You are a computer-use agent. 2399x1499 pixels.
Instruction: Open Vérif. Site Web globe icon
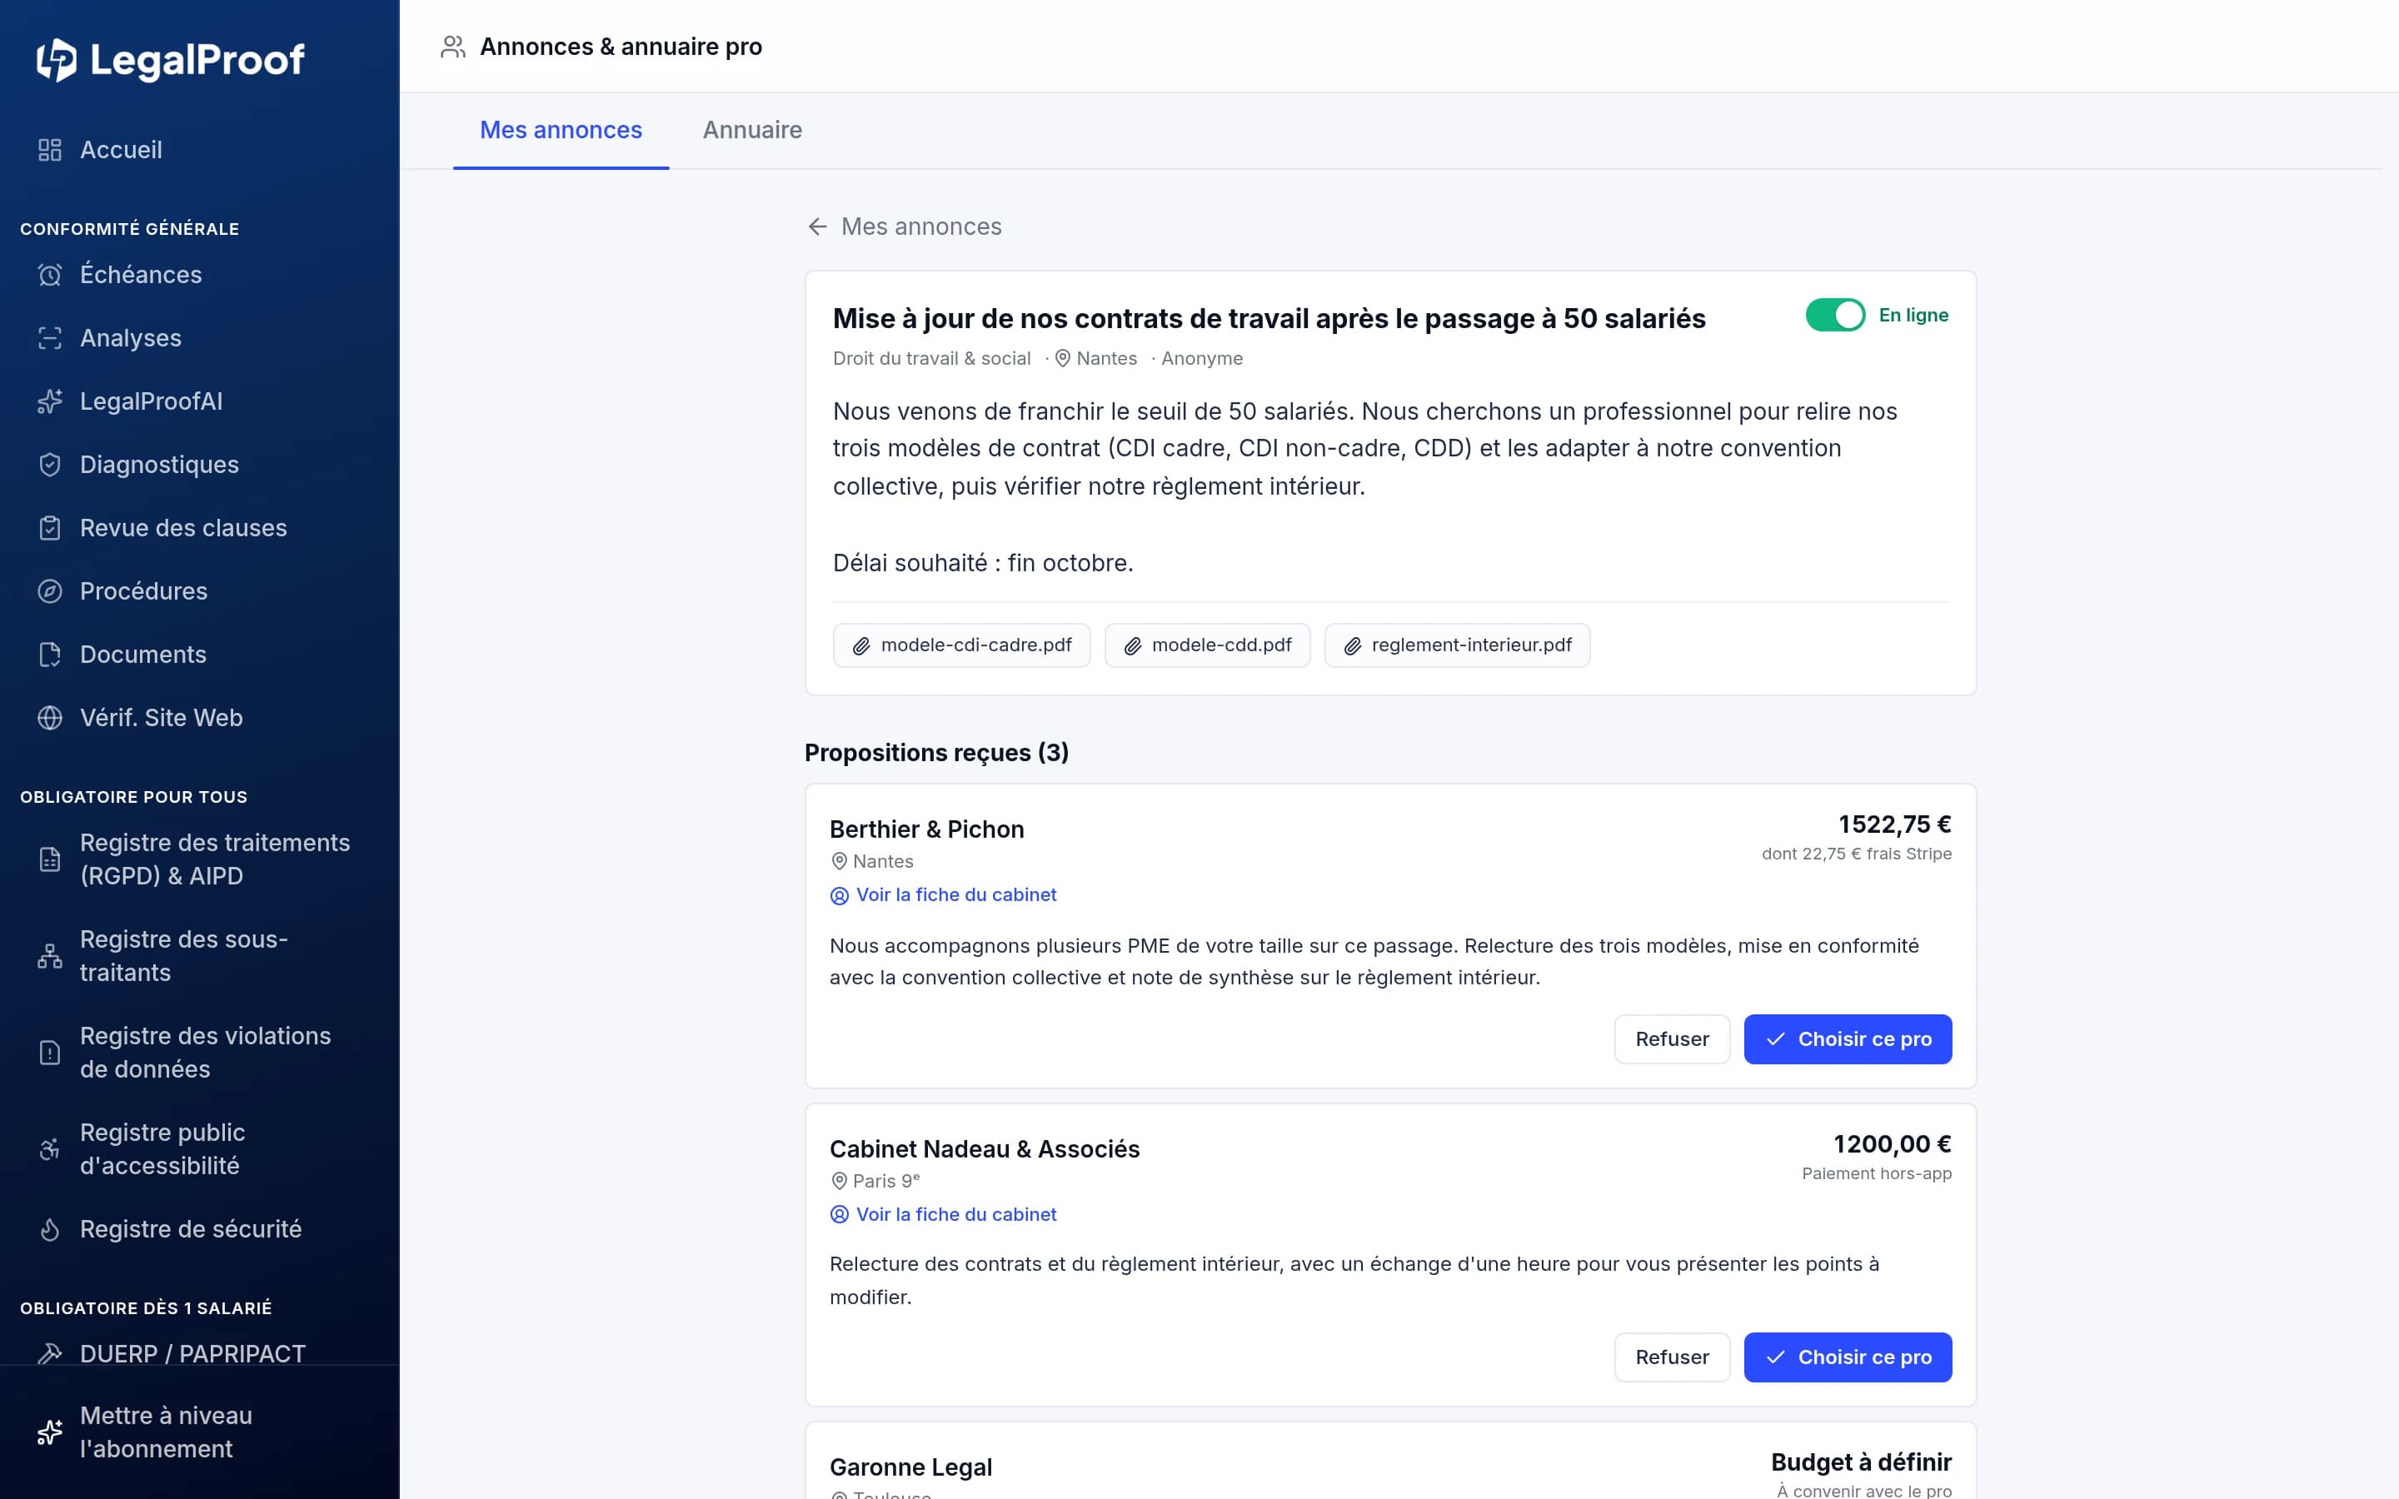point(50,718)
